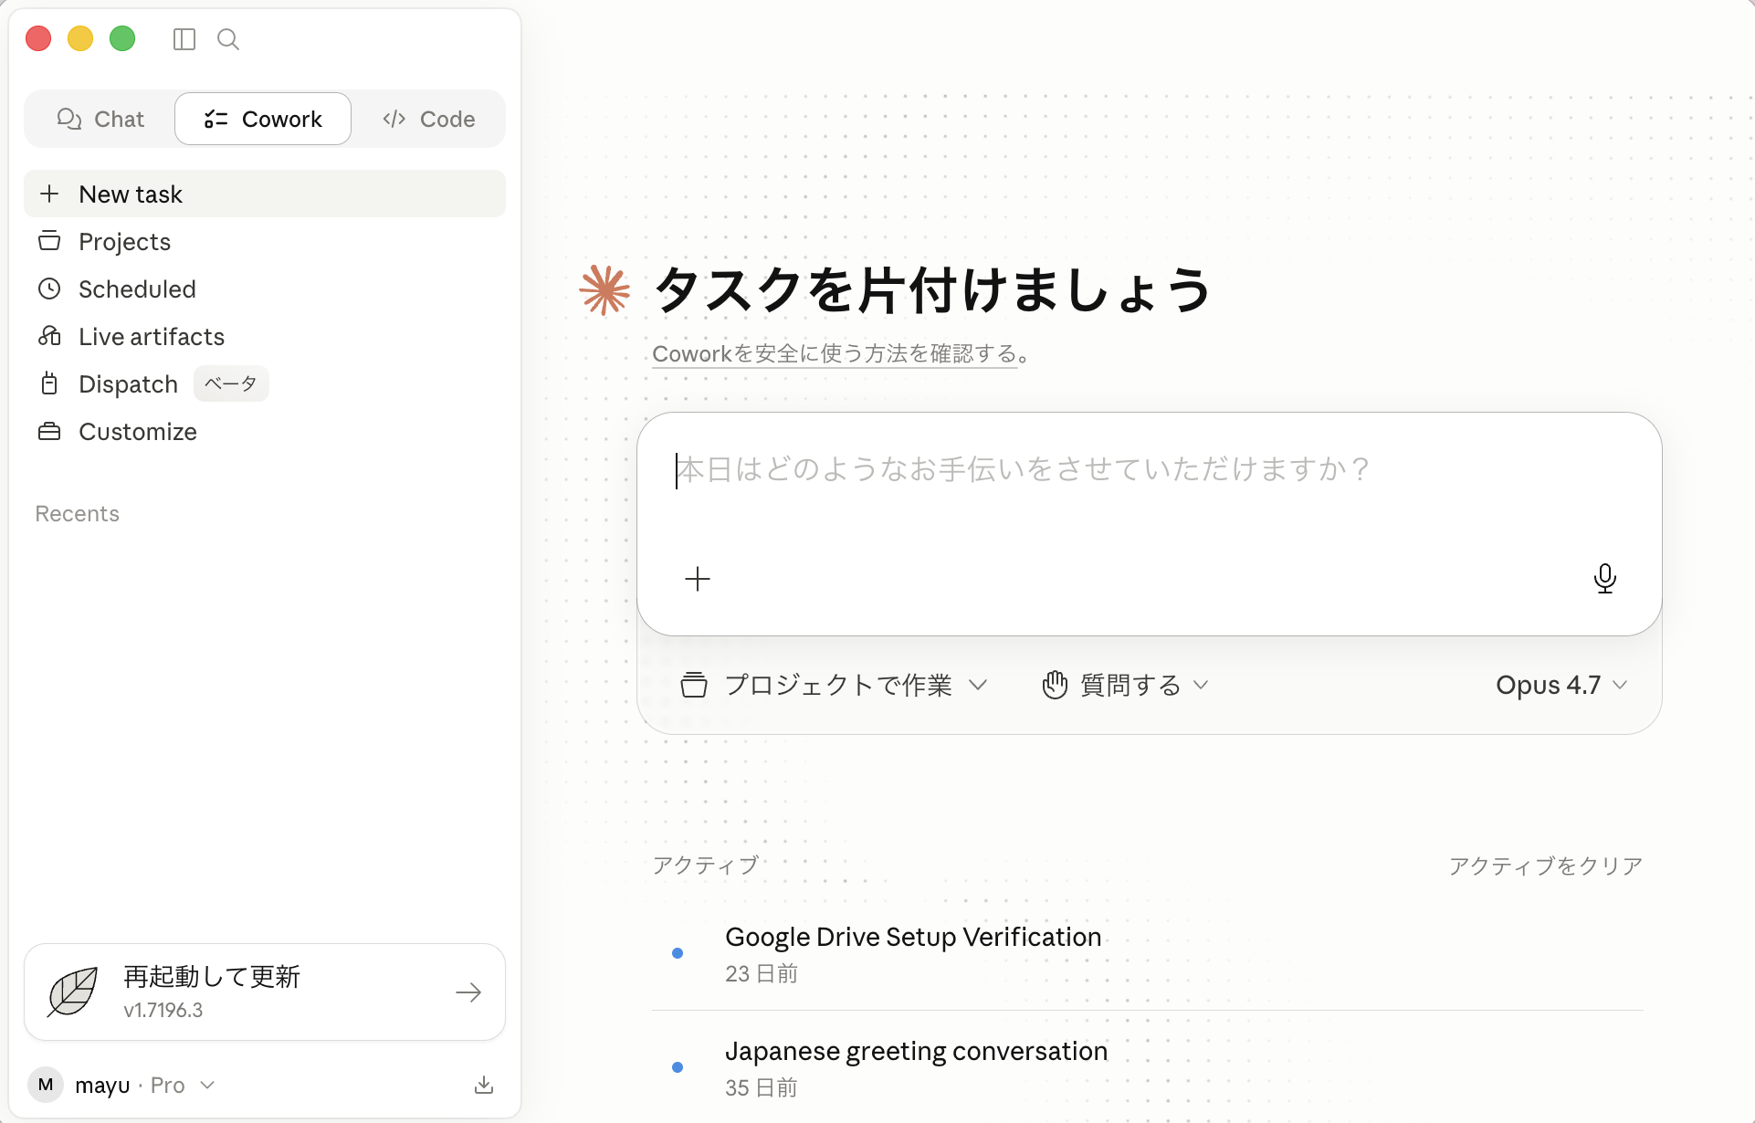Click the アクティブ section heading

pyautogui.click(x=706, y=866)
